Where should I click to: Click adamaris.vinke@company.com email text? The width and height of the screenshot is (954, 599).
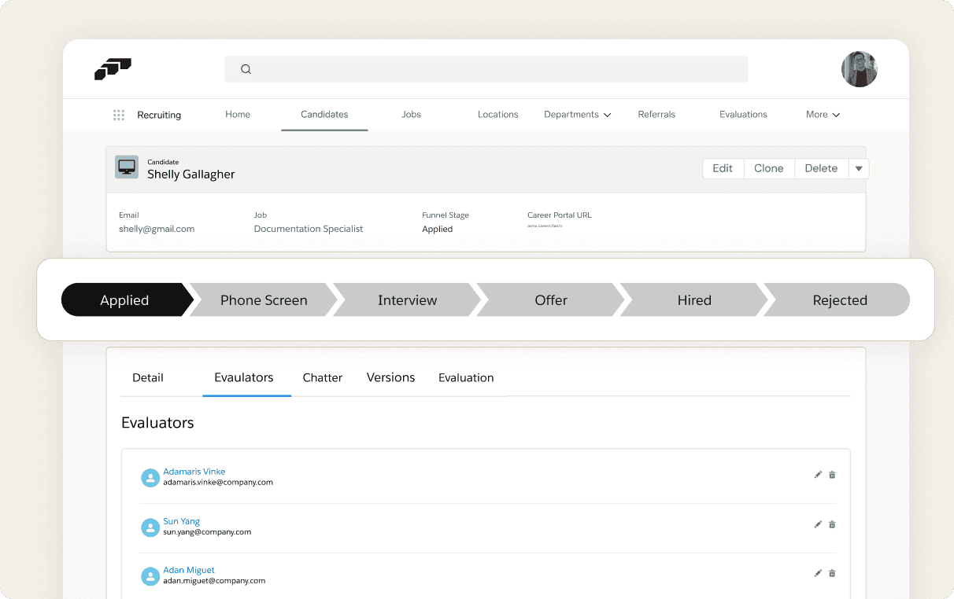(218, 483)
